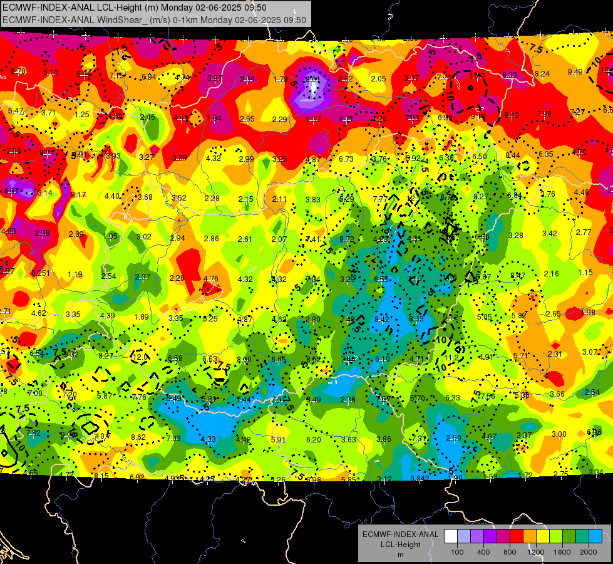Click the pale lavender legend swatch
Image resolution: width=613 pixels, height=564 pixels.
point(464,536)
